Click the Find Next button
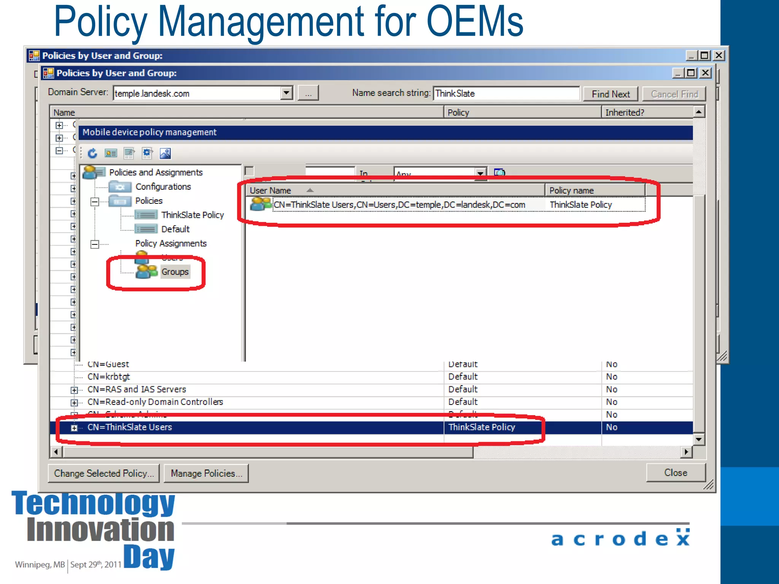The image size is (779, 584). pyautogui.click(x=610, y=94)
